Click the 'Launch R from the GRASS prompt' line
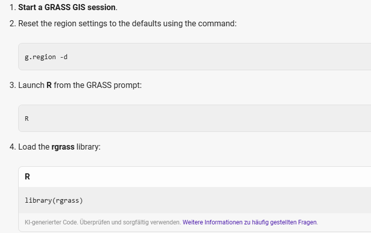371x233 pixels. pyautogui.click(x=80, y=85)
